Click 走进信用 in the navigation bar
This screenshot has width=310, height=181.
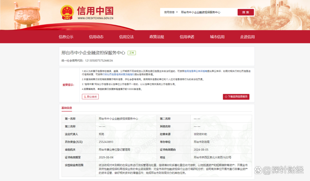tap(247, 37)
